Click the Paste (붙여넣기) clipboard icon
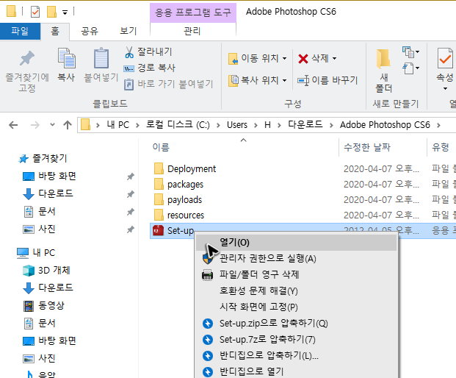456x378 pixels. [101, 58]
